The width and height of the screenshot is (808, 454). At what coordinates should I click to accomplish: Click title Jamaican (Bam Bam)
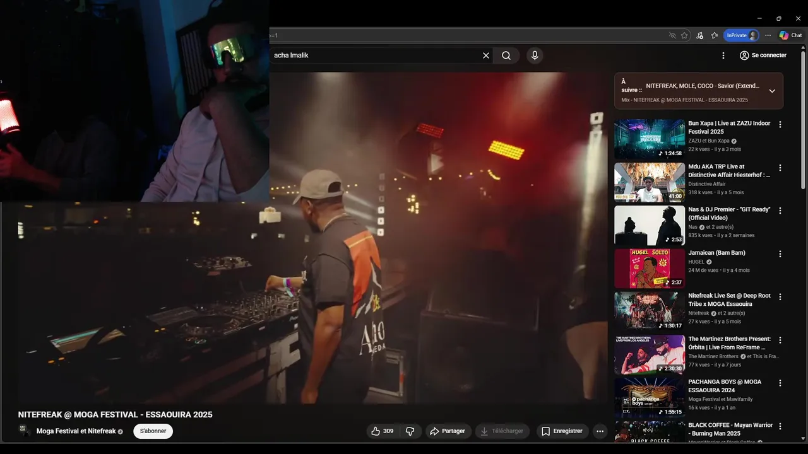(x=716, y=253)
